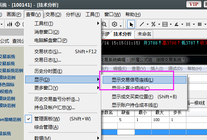The width and height of the screenshot is (207, 140).
Task: Choose 显示成交买卖位置(F) submenu item
Action: click(144, 97)
